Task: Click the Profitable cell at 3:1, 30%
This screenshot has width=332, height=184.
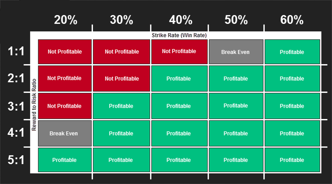Action: tap(121, 106)
